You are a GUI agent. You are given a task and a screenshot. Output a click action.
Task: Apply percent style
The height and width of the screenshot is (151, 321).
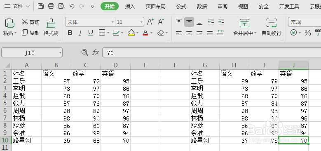point(308,33)
